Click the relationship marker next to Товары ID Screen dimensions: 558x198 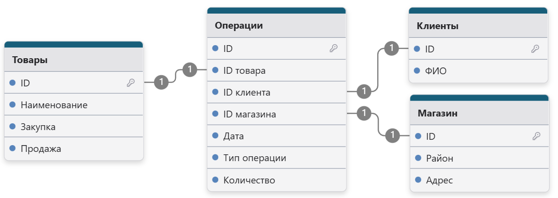click(x=161, y=82)
